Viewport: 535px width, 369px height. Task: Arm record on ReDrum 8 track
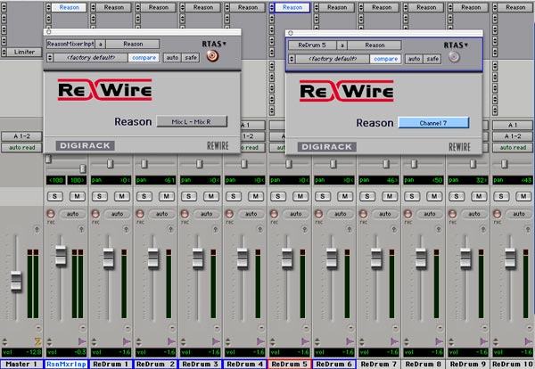[407, 214]
